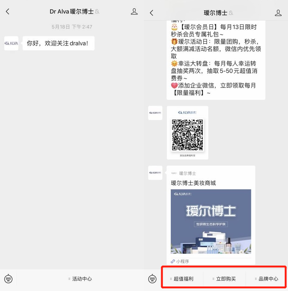This screenshot has width=288, height=291.
Task: Open profile icon in right 瑷尔博士 chat
Action: 278,13
